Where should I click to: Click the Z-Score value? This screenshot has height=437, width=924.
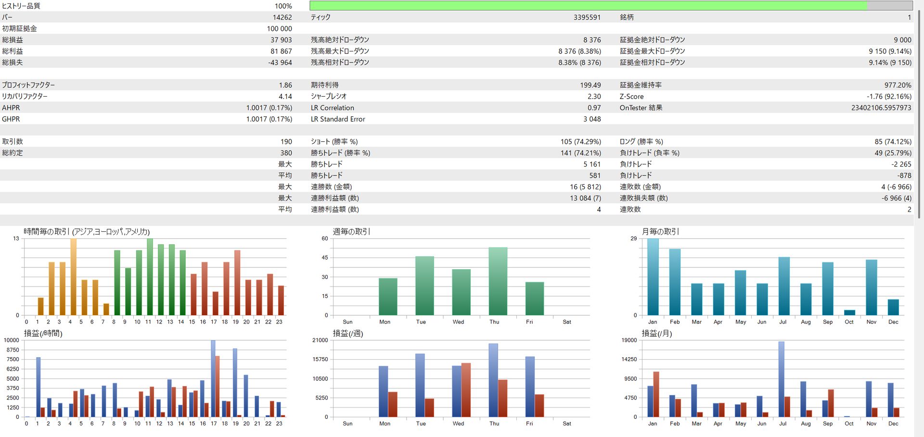(x=889, y=97)
